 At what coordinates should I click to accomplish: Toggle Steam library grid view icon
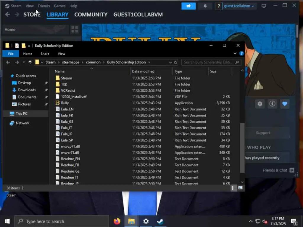[x=75, y=30]
